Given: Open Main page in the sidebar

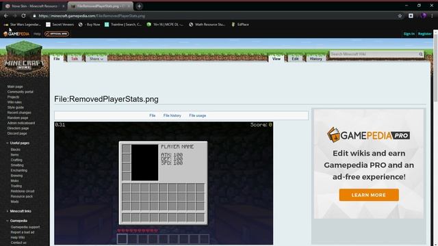Looking at the screenshot, I should pos(15,87).
